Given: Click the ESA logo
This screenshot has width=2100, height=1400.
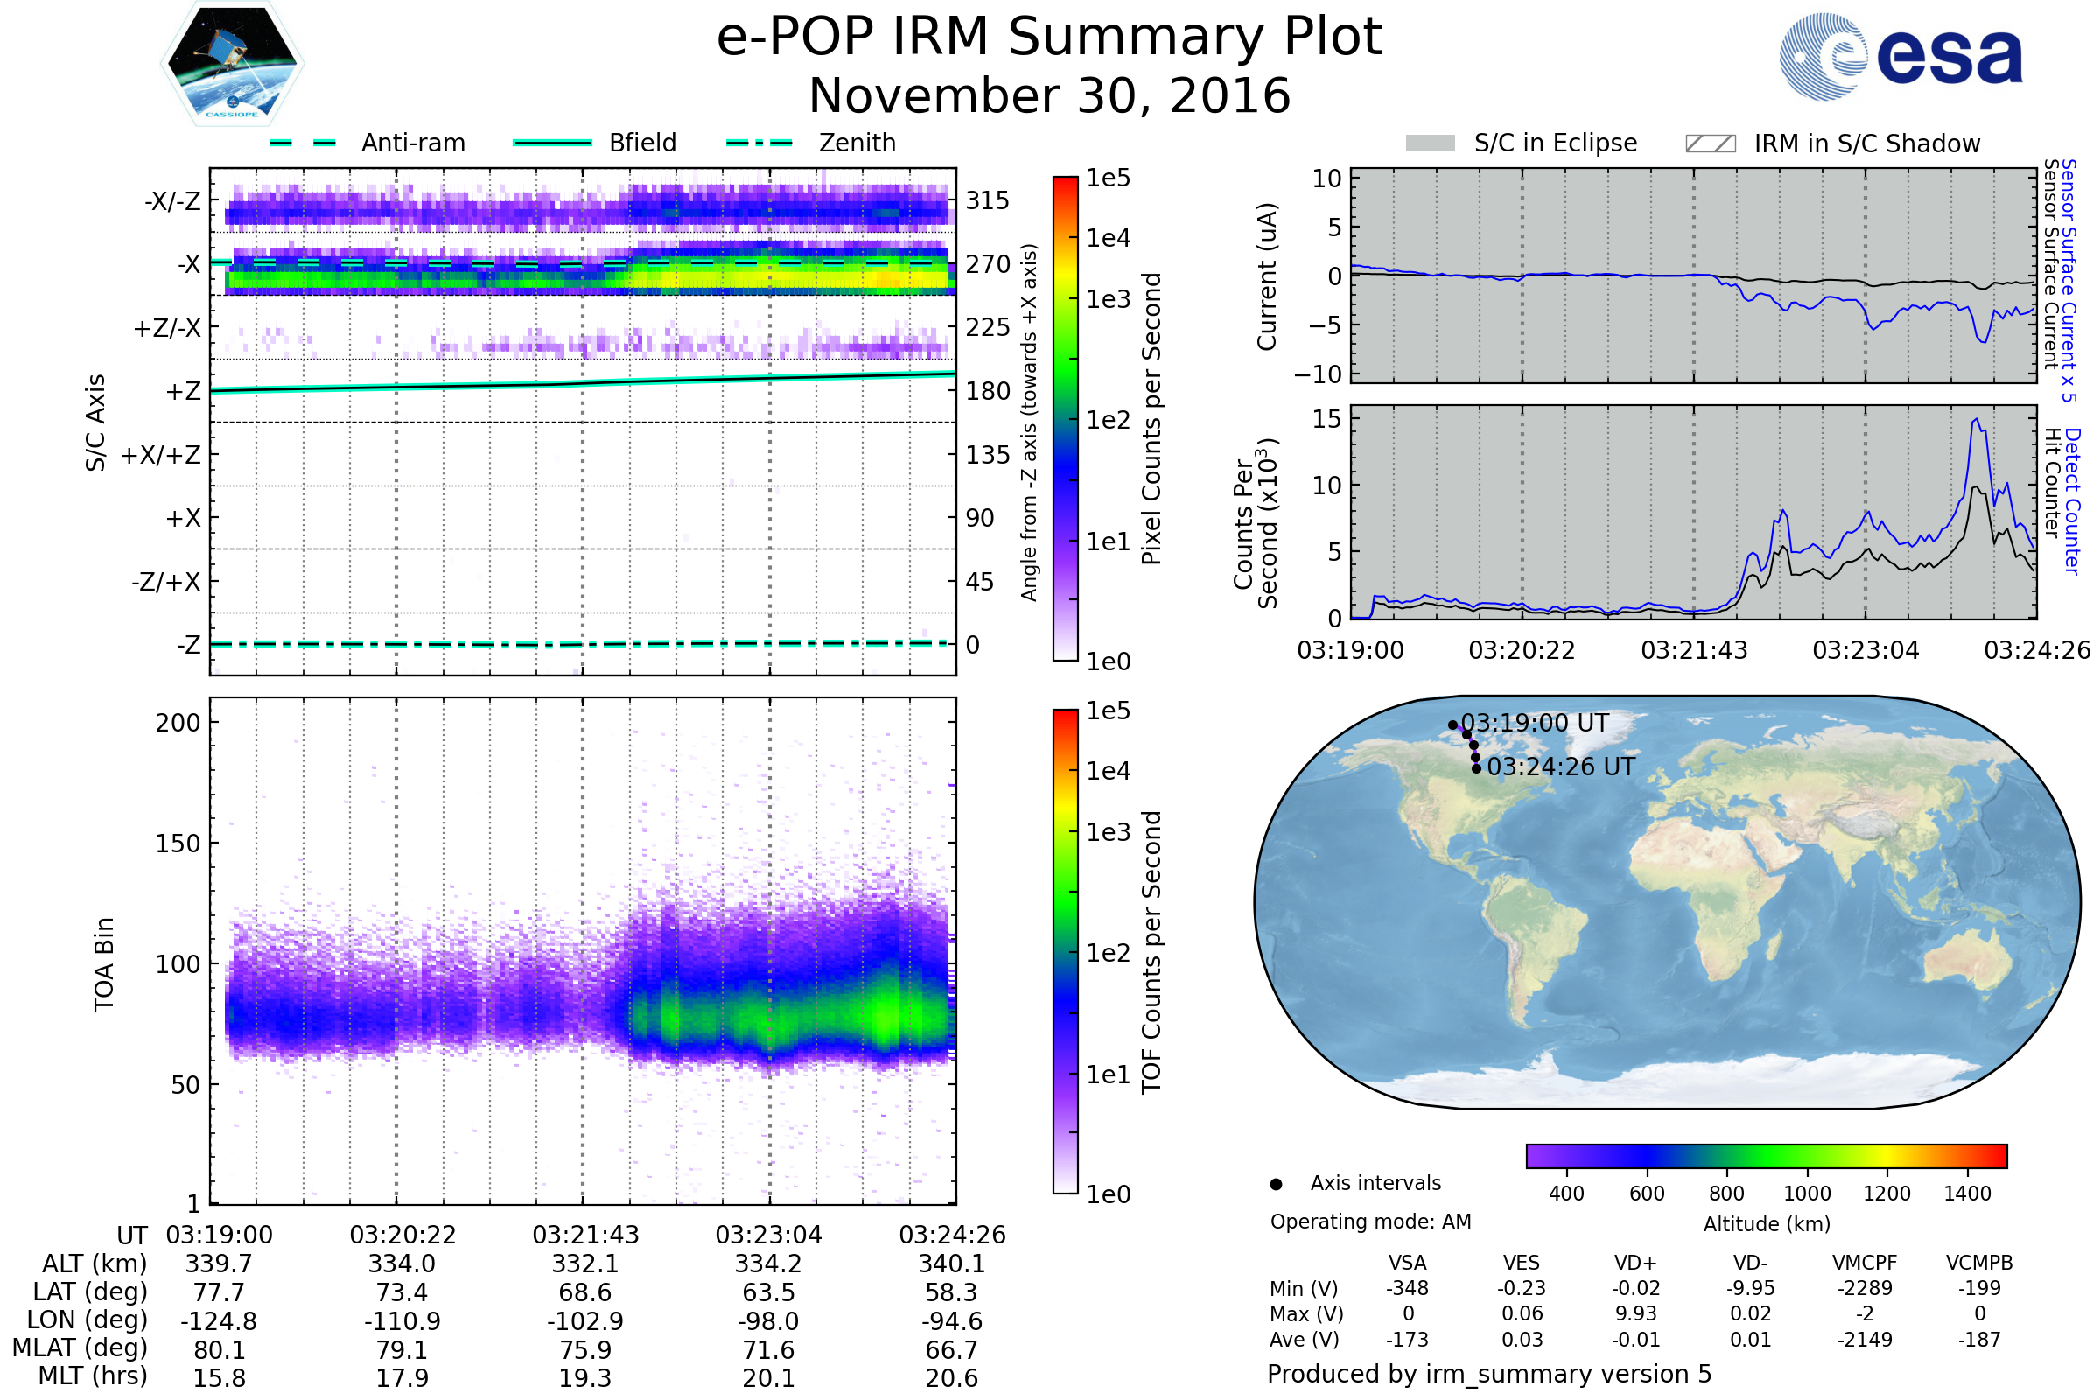Looking at the screenshot, I should [x=1901, y=55].
